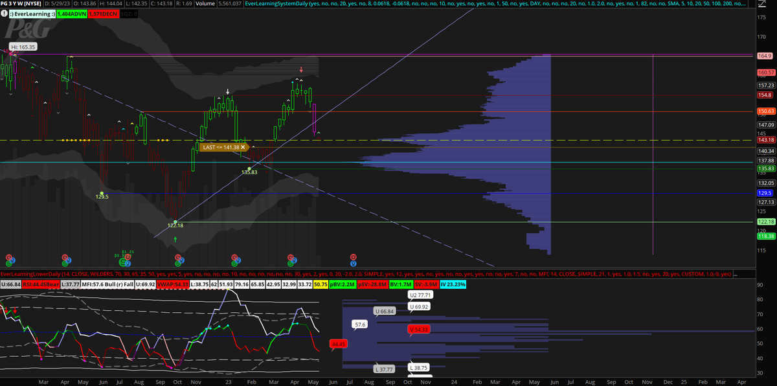Select the green 118.38 price axis bubble
The width and height of the screenshot is (777, 386).
tap(766, 236)
